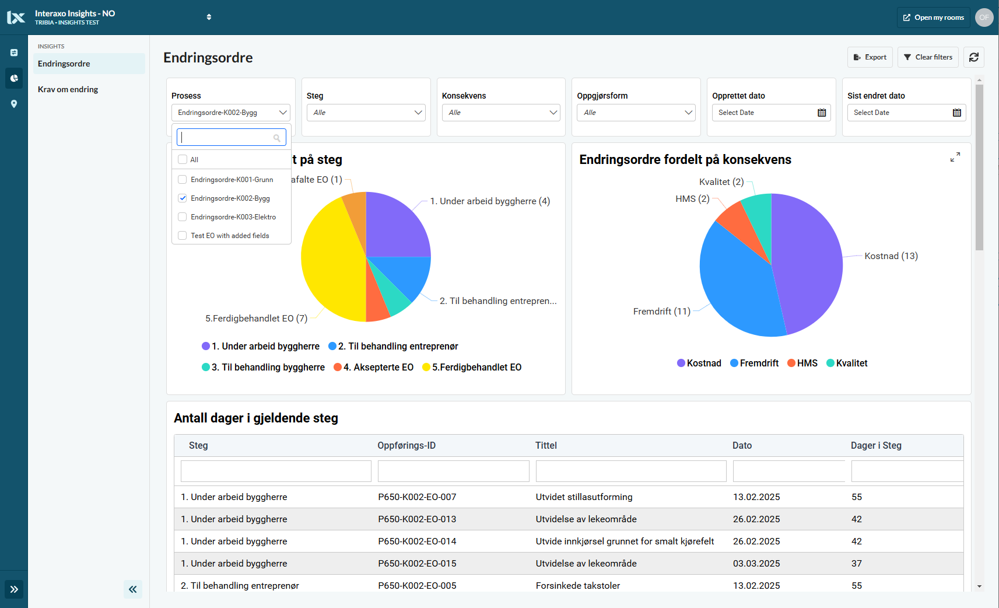Screen dimensions: 999x608
Task: Expand the konsekvens chart to fullscreen
Action: click(955, 158)
